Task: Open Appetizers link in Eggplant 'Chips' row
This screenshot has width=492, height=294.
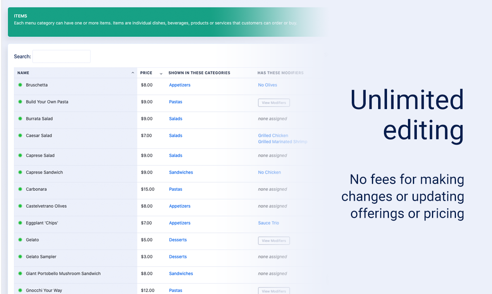Action: point(180,223)
